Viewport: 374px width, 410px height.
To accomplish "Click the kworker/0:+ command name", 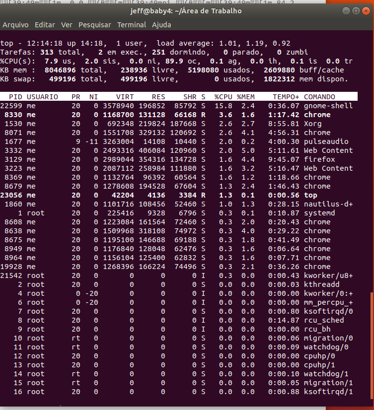I will coord(328,293).
